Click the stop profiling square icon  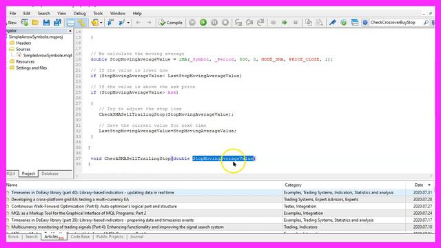(296, 23)
